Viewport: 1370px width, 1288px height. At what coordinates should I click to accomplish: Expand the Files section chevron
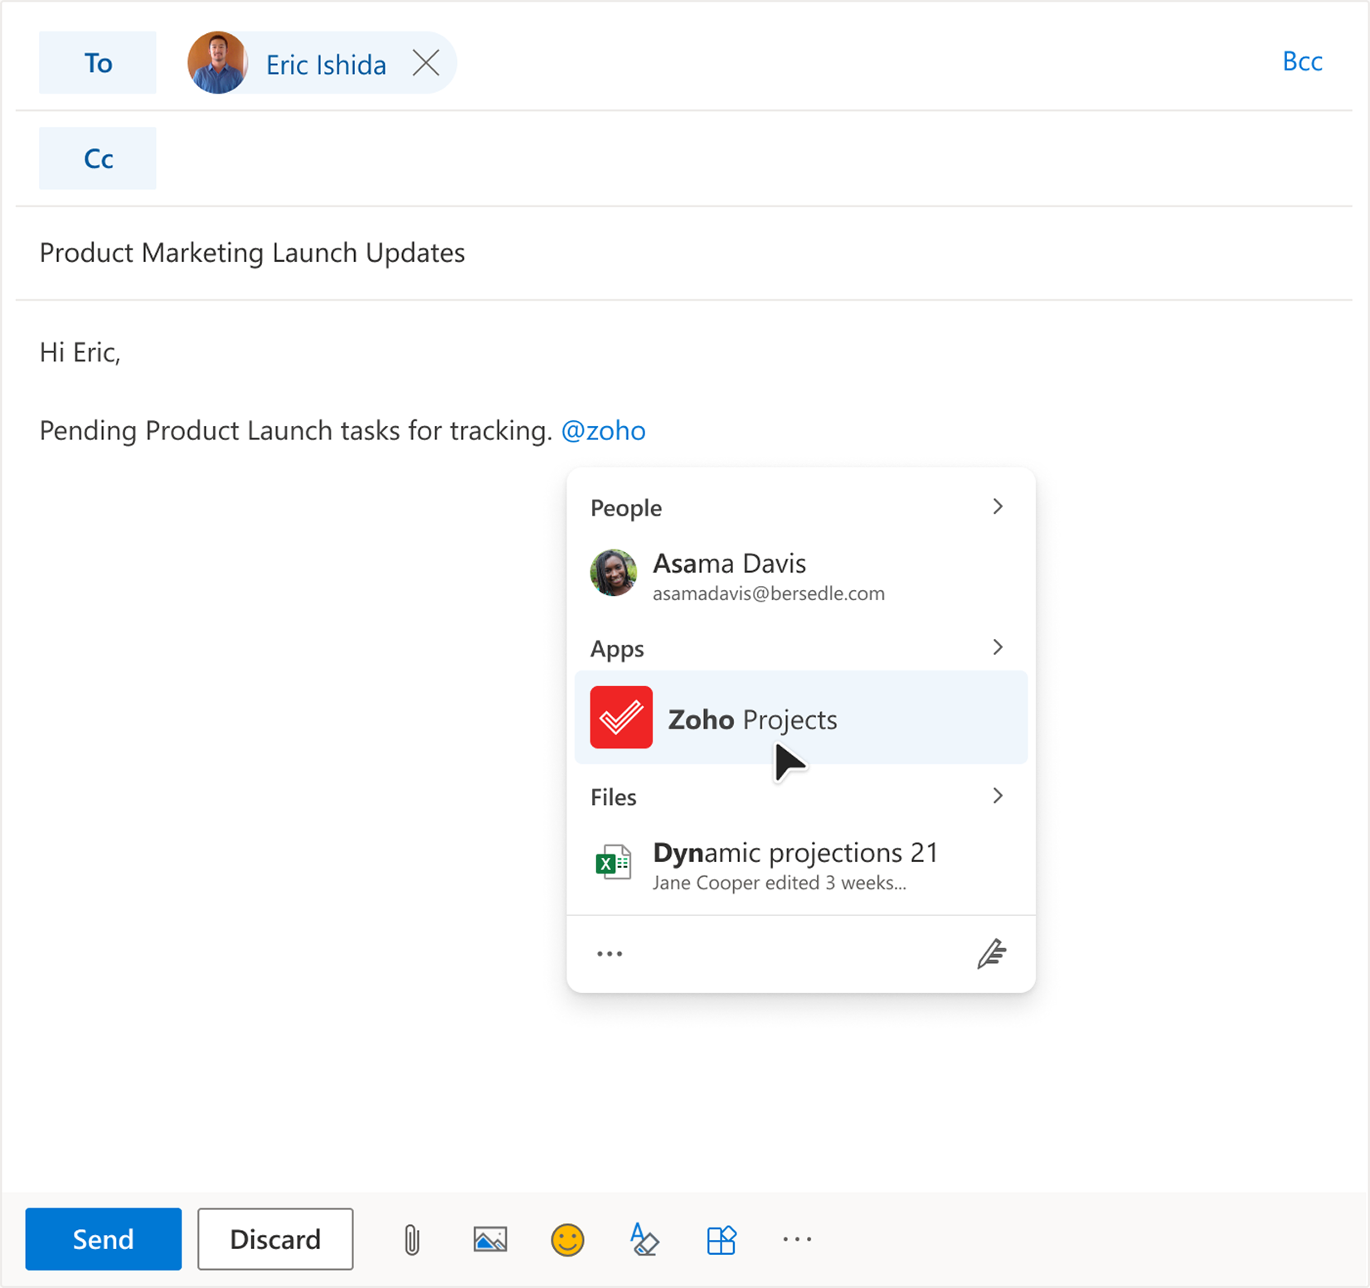(x=998, y=797)
